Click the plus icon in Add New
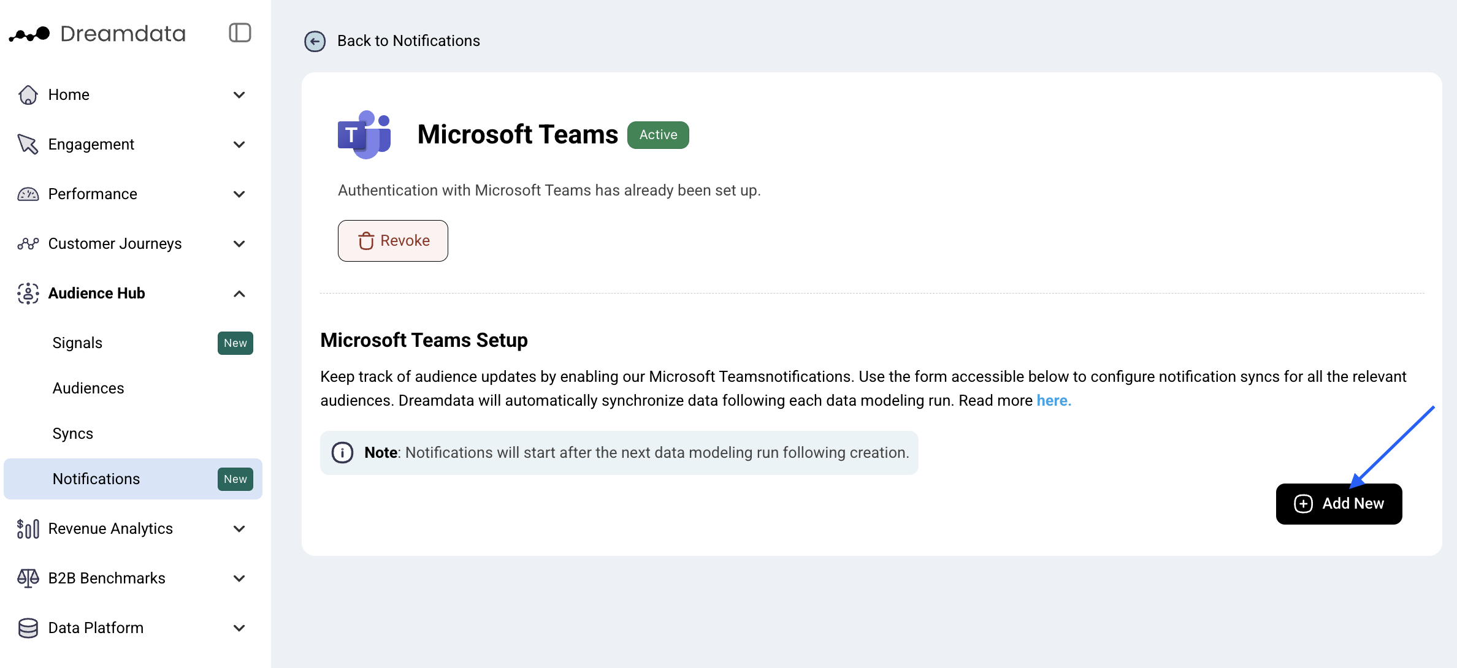 pyautogui.click(x=1303, y=504)
